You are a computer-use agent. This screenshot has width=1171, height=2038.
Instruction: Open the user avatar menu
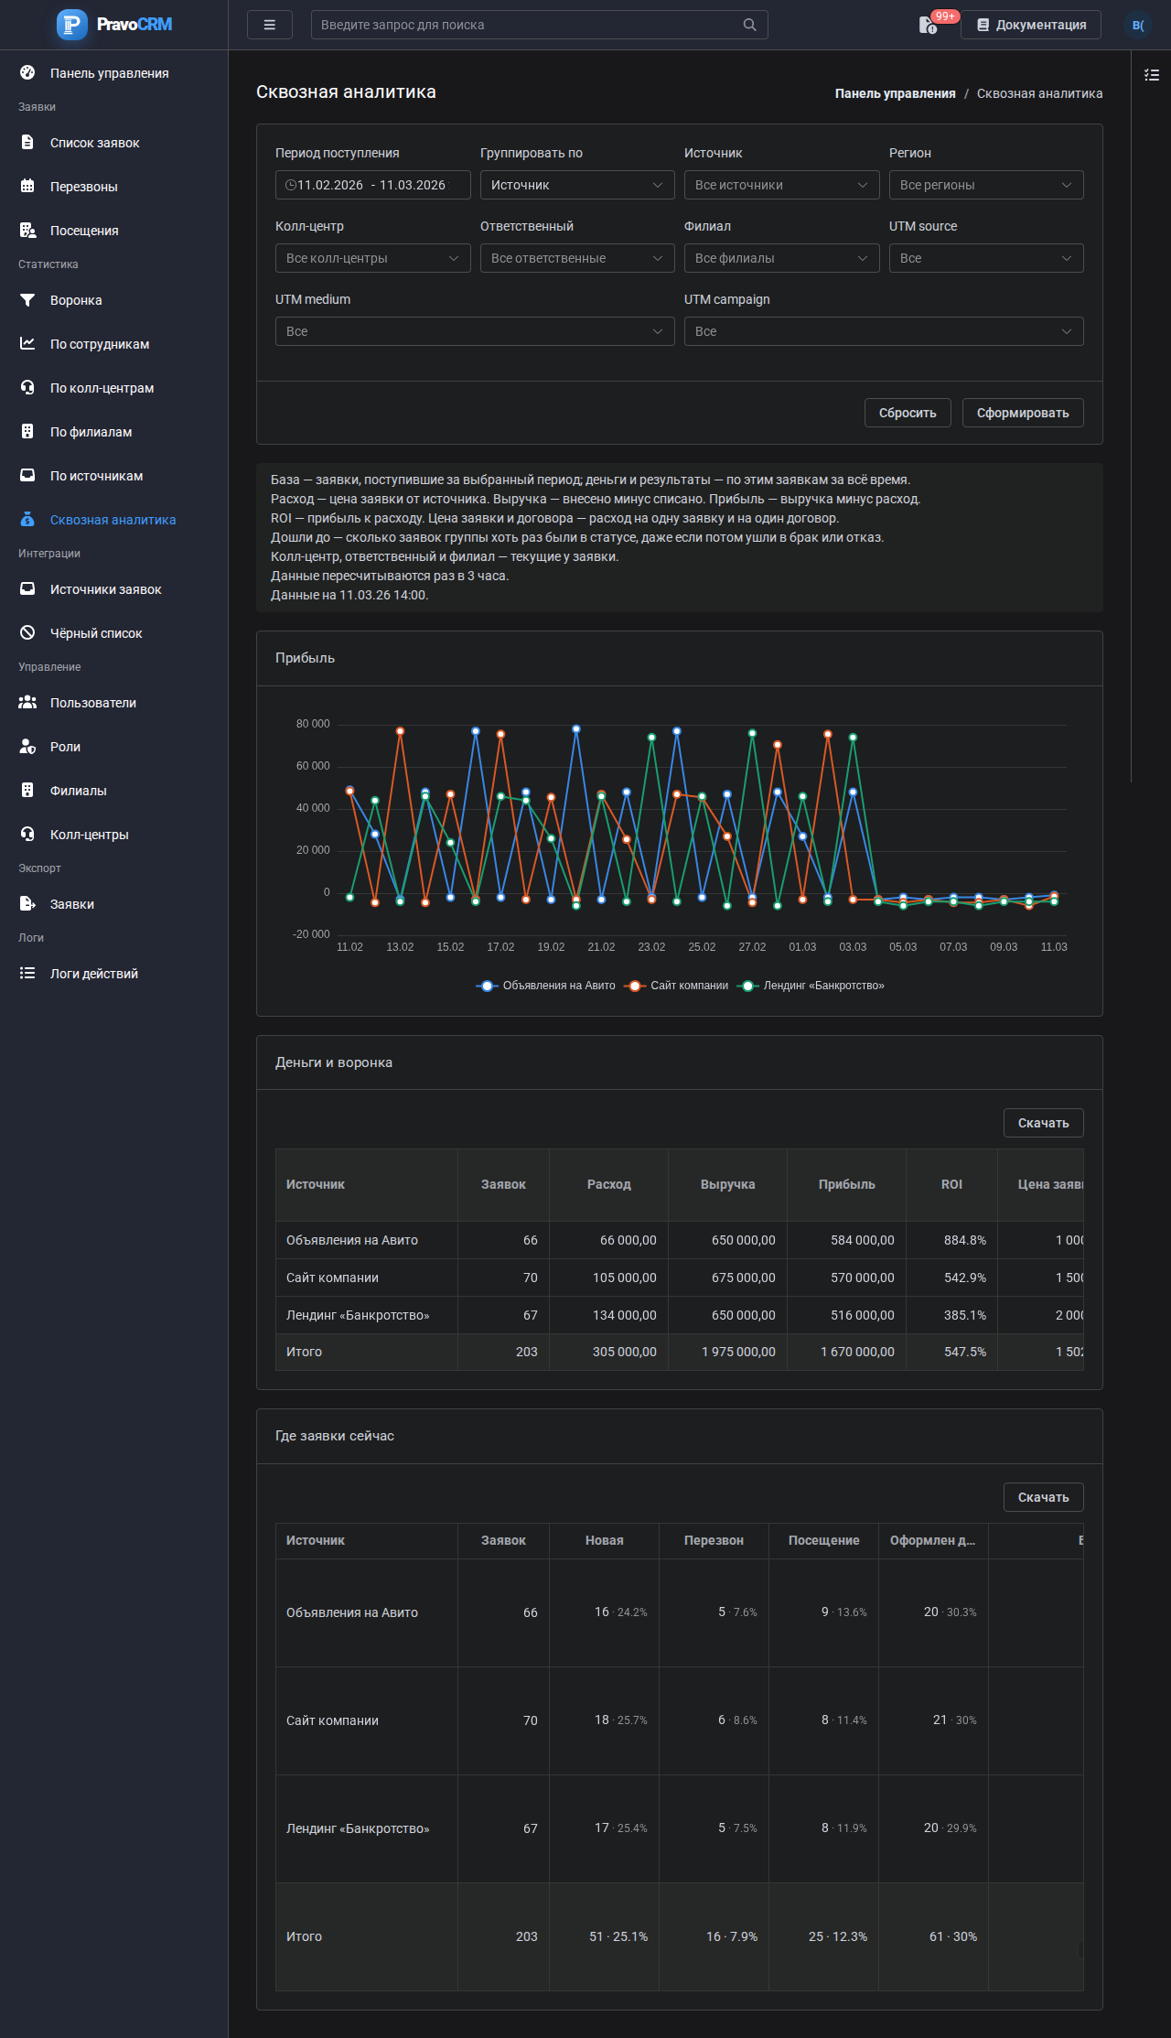1138,25
